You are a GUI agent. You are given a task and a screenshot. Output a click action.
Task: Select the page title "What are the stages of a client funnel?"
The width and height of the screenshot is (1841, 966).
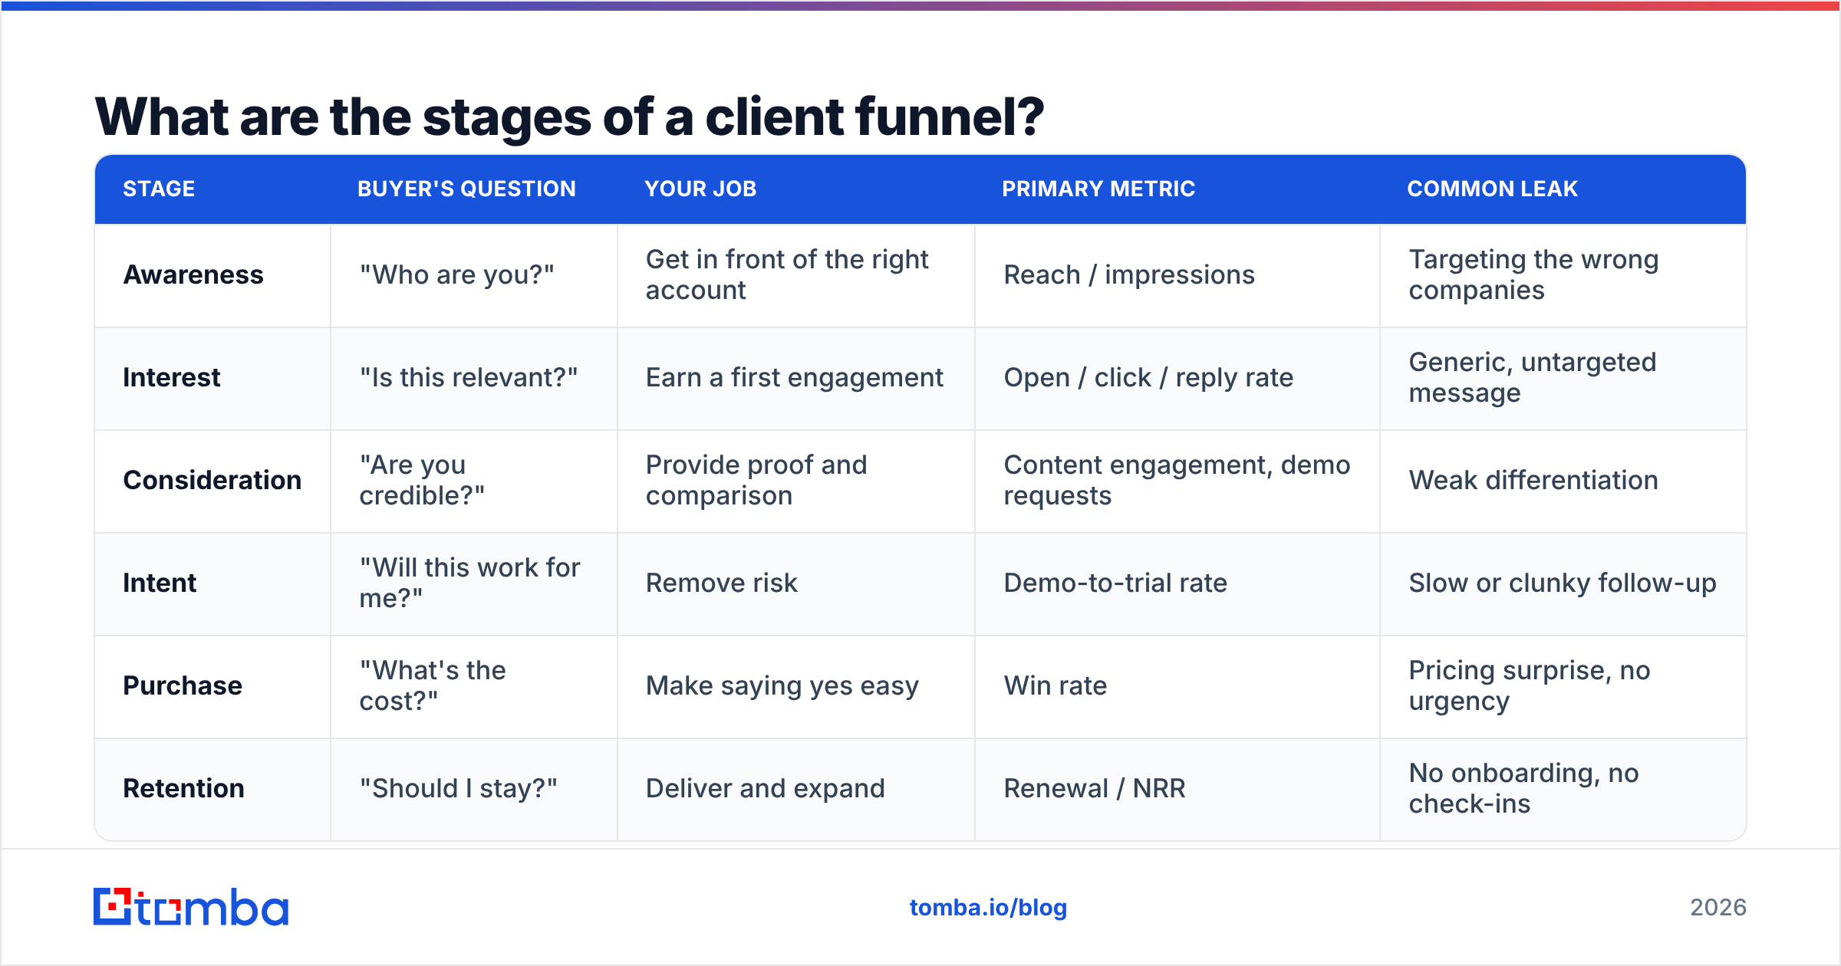tap(569, 117)
